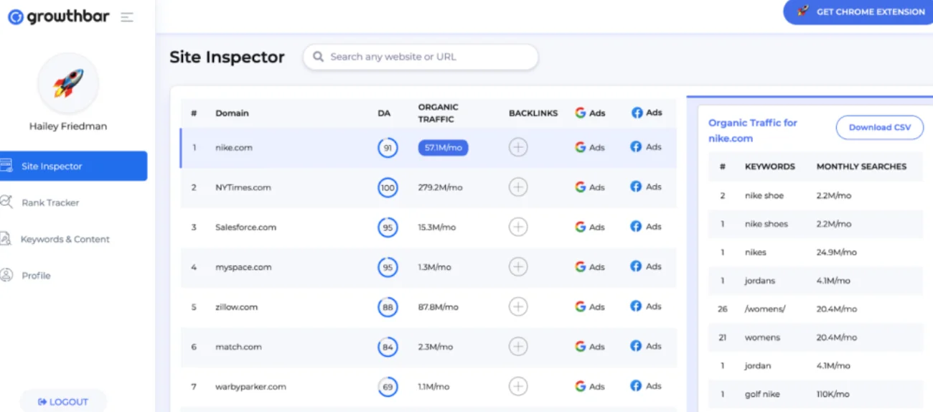Open Google Ads for NYTimes.com
This screenshot has height=412, width=933.
pyautogui.click(x=590, y=187)
